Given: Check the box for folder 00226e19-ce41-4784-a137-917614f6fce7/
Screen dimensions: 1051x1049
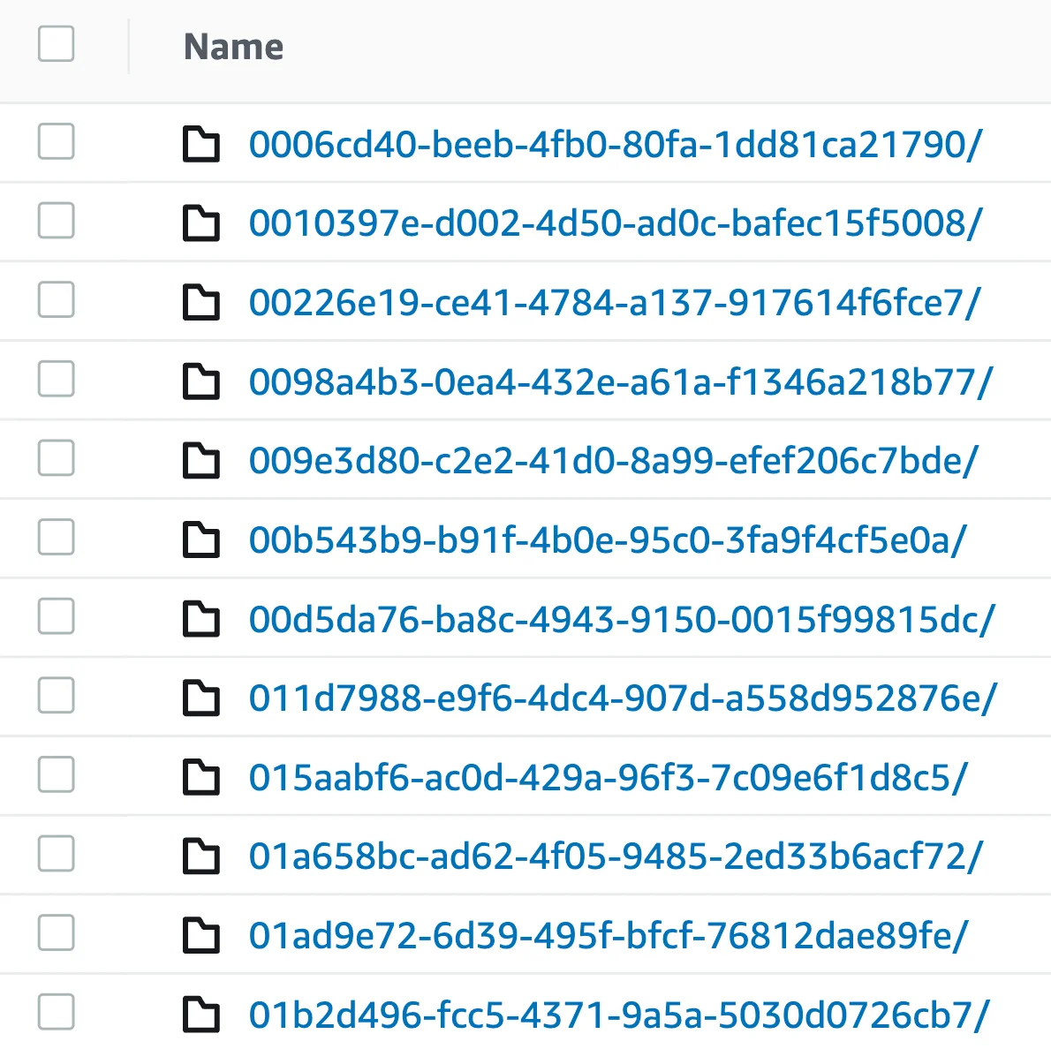Looking at the screenshot, I should click(57, 300).
